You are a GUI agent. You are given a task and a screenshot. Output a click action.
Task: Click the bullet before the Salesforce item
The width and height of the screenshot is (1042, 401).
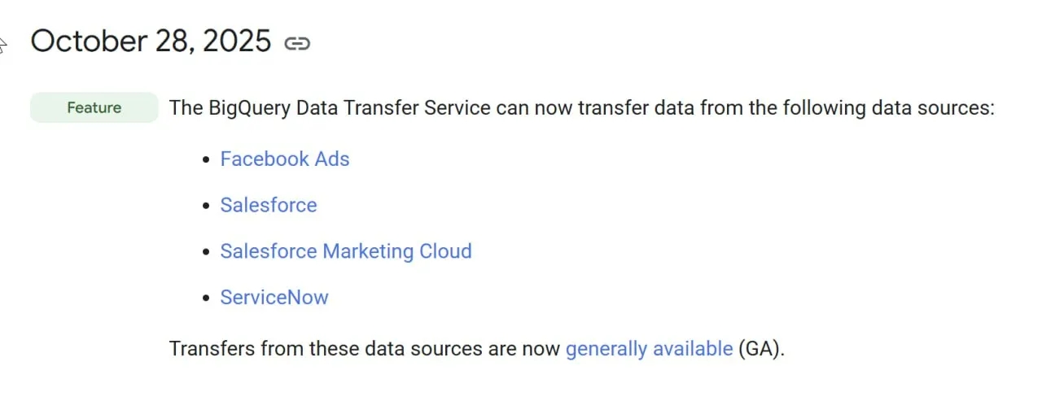click(206, 206)
